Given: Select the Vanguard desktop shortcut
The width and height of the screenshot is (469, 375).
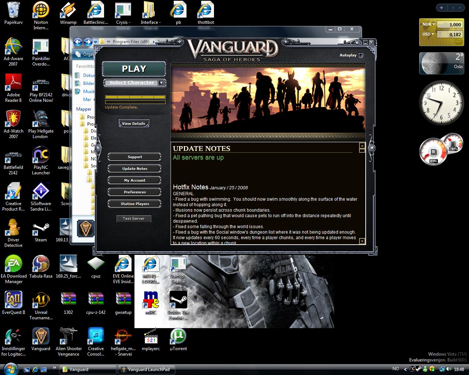Looking at the screenshot, I should coord(41,340).
